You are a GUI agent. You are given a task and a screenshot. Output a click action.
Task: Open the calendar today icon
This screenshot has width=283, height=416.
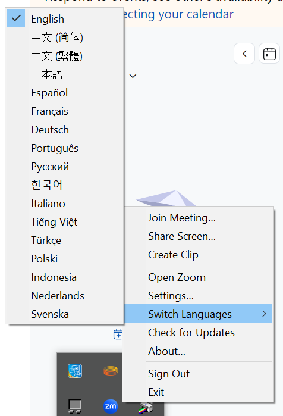[x=269, y=54]
